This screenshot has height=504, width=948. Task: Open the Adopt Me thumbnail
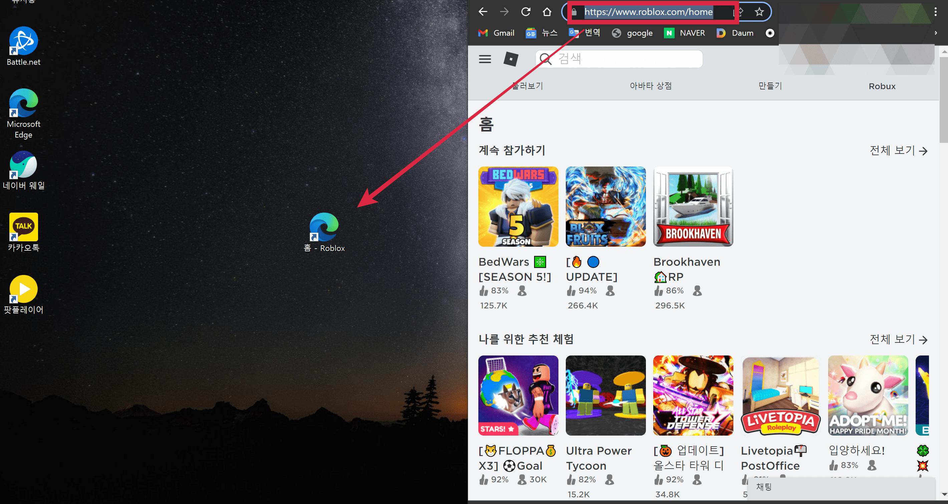click(868, 395)
